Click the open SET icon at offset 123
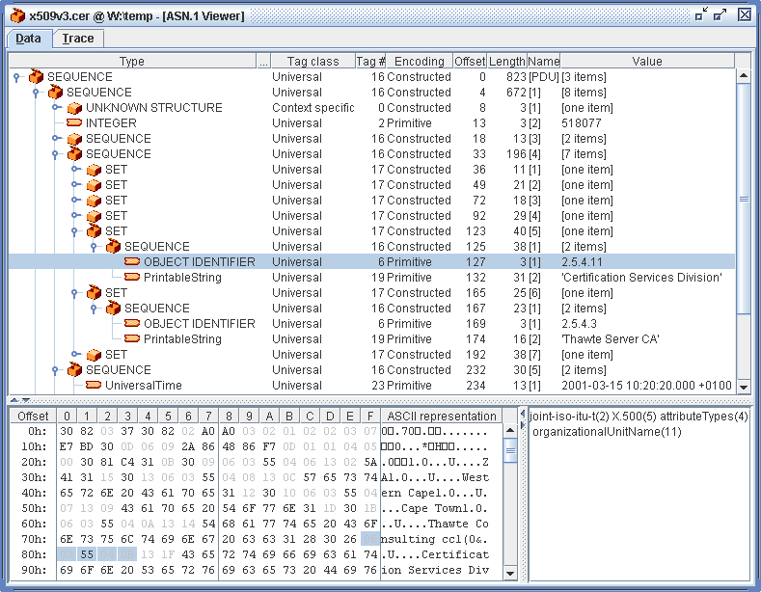This screenshot has height=592, width=761. pyautogui.click(x=94, y=230)
